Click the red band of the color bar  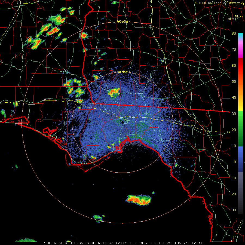pyautogui.click(x=240, y=66)
